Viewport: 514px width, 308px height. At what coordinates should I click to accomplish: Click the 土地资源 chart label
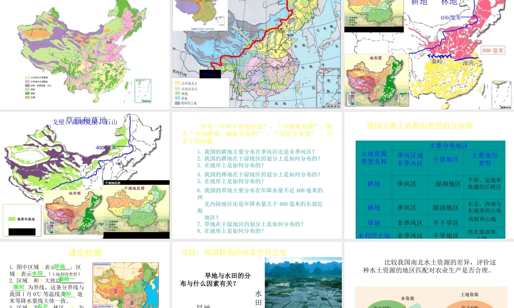pos(469,295)
